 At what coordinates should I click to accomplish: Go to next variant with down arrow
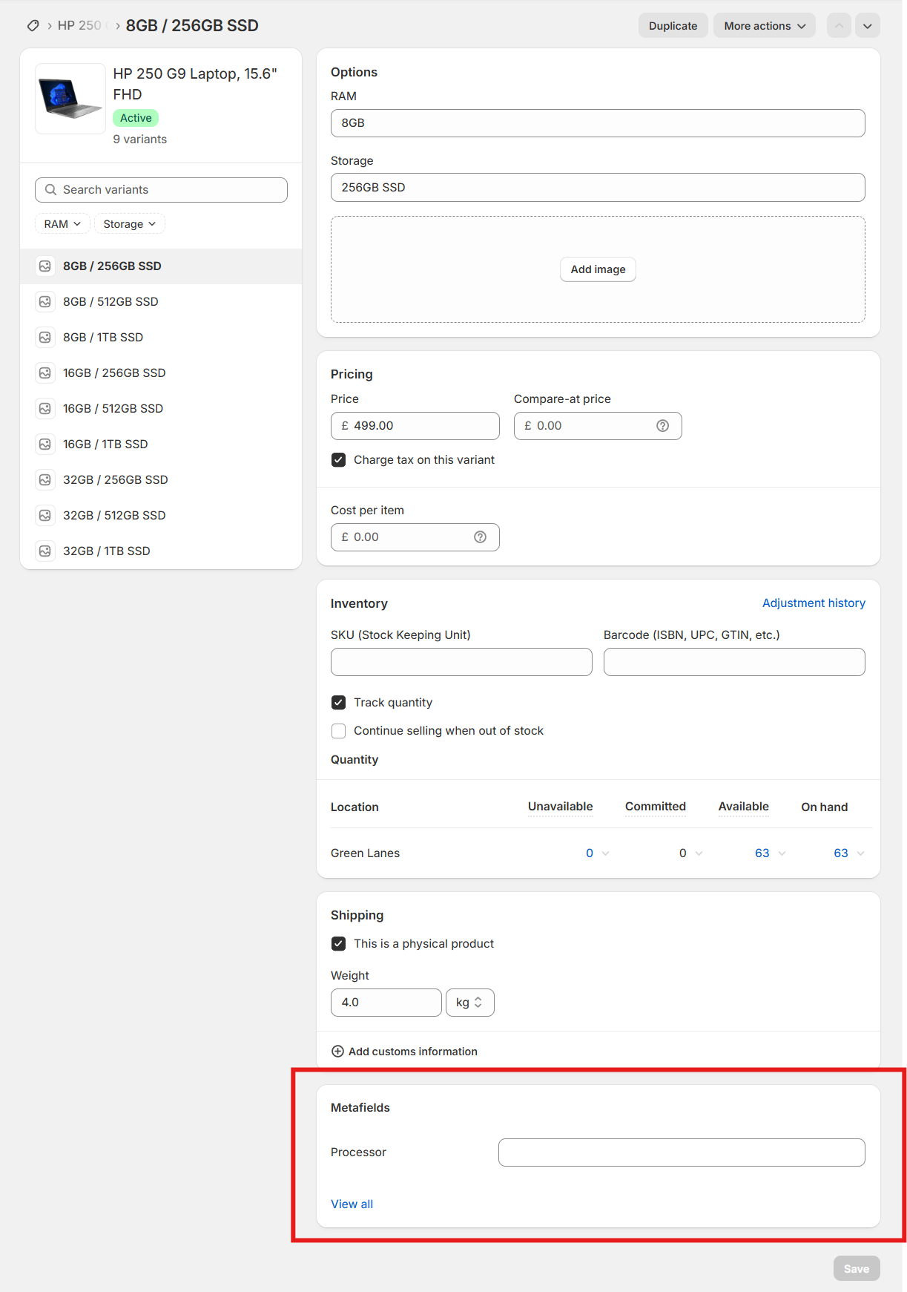coord(867,26)
